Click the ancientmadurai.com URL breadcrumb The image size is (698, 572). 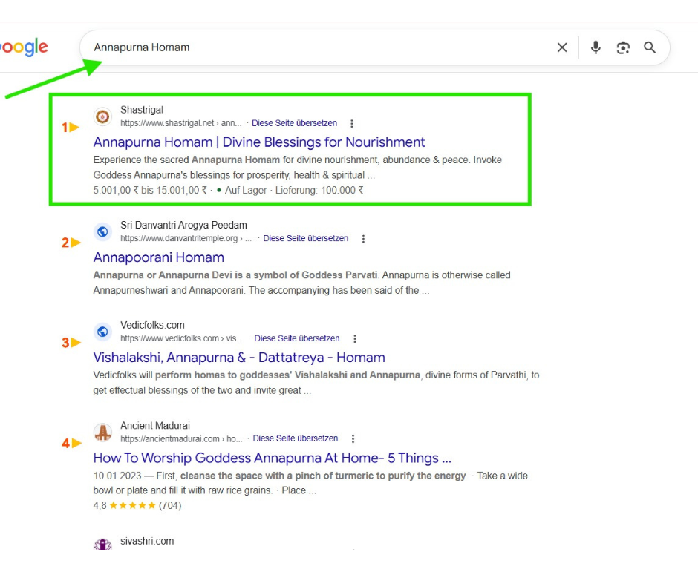tap(181, 439)
